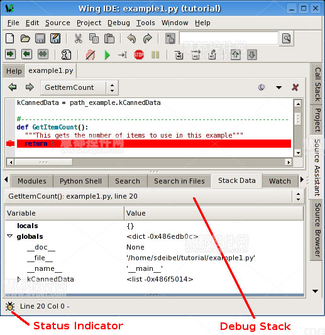This screenshot has height=335, width=325.
Task: Pause debugging with the yellow pause icon
Action: click(x=155, y=55)
